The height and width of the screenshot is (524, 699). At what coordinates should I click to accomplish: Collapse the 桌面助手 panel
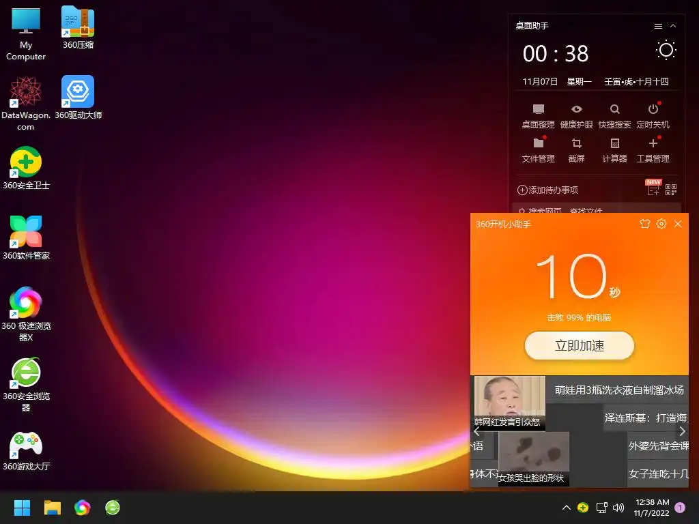click(x=673, y=27)
